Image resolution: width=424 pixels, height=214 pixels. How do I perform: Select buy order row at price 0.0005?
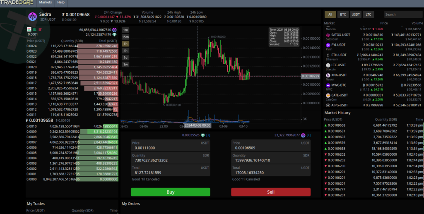point(72,153)
